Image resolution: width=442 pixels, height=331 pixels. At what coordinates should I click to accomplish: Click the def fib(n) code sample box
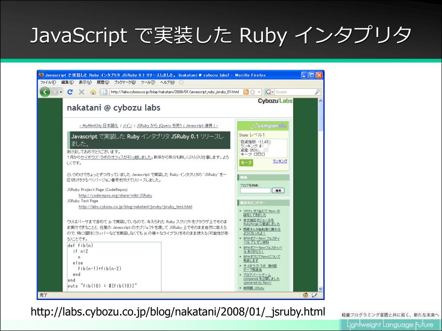pos(114,266)
